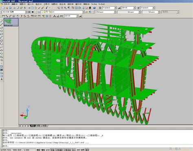Open the ByLayer lineweight dropdown
The width and height of the screenshot is (193, 151).
151,12
